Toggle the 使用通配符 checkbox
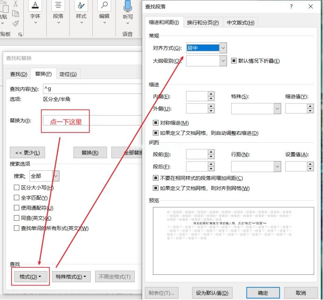Screen dimensions: 323x300 [17, 208]
